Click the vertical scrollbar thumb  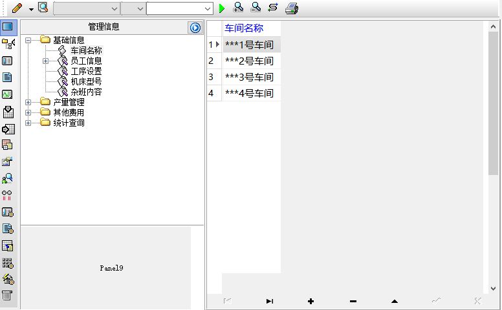click(493, 103)
